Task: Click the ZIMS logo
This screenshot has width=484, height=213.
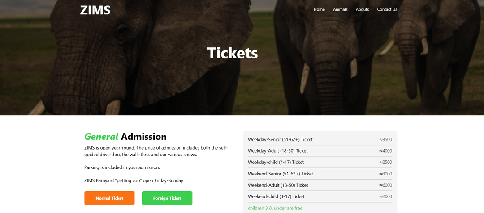Action: [x=95, y=10]
